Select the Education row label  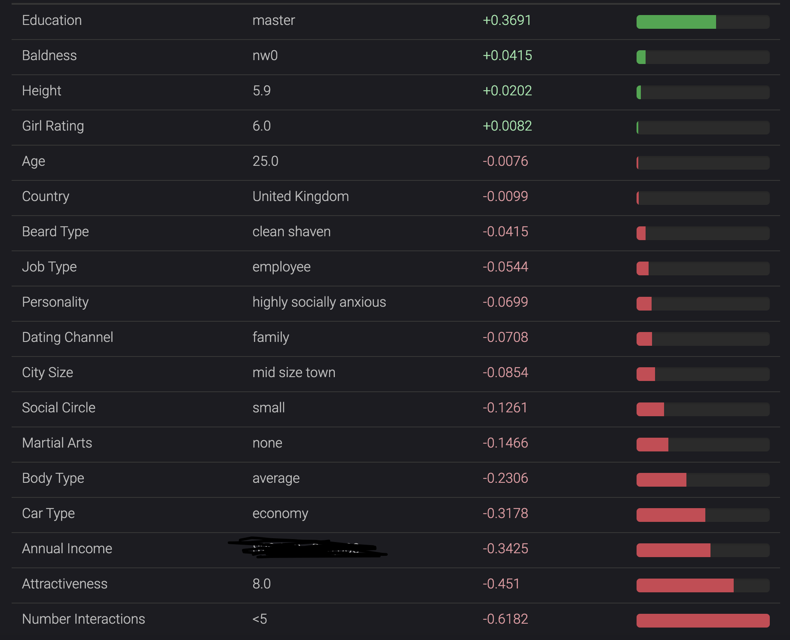coord(52,20)
